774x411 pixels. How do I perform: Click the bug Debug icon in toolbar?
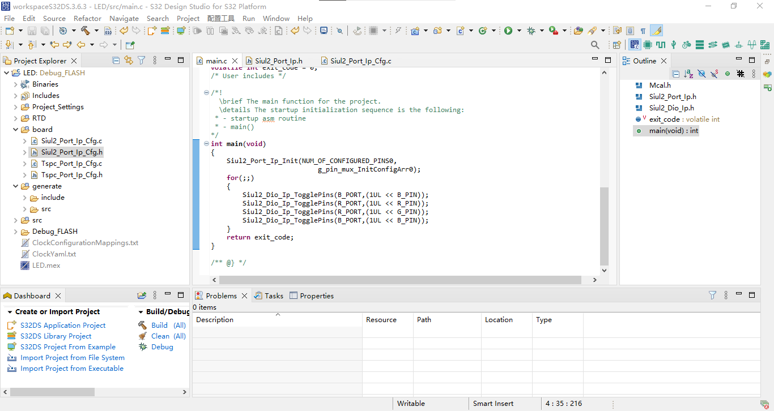[x=531, y=31]
